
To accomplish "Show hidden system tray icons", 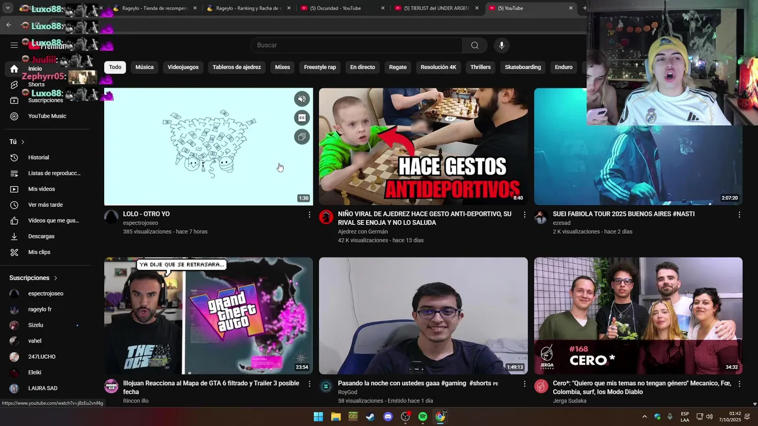I will [644, 417].
